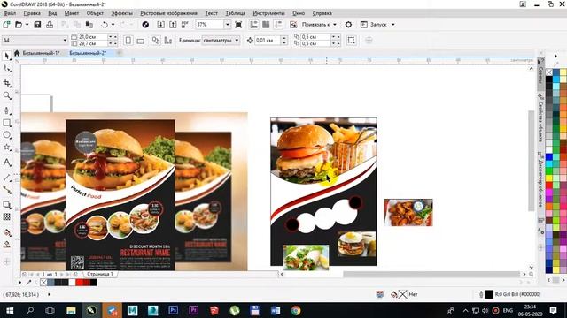Select the Rectangle tool
The height and width of the screenshot is (318, 567).
point(7,123)
